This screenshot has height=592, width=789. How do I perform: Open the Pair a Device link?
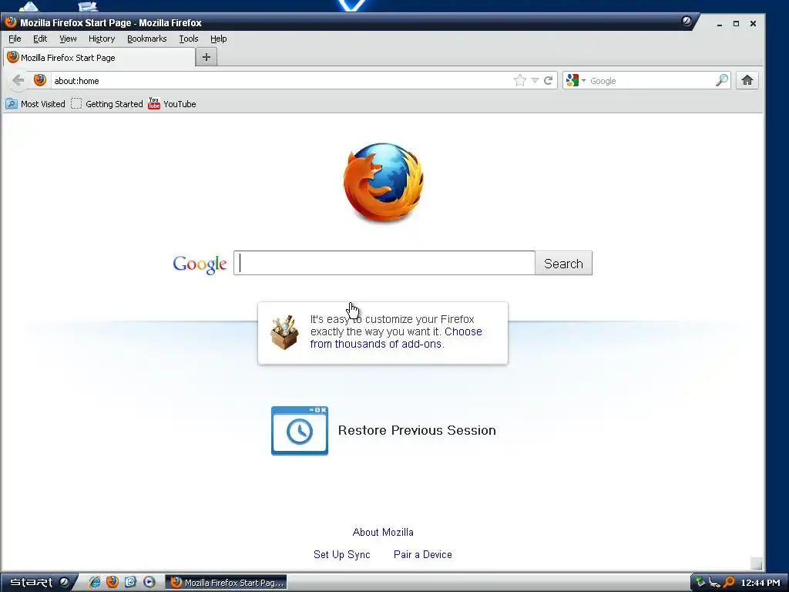423,554
